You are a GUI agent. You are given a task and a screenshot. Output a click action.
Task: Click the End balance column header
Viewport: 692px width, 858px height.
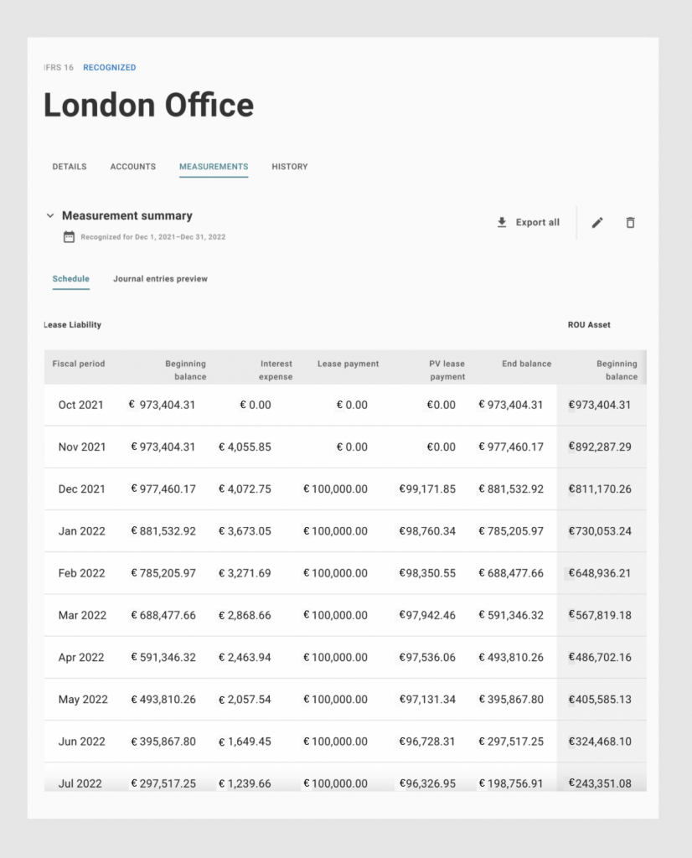click(527, 364)
